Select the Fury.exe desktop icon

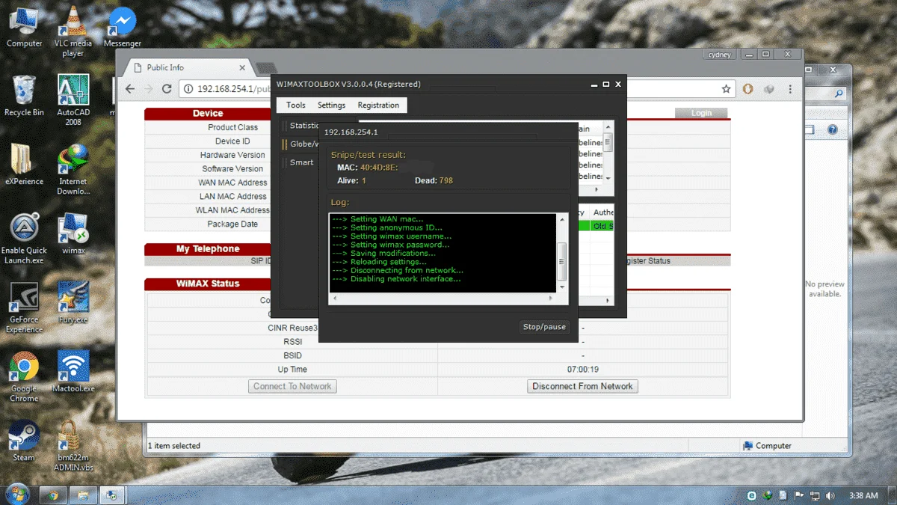click(73, 302)
